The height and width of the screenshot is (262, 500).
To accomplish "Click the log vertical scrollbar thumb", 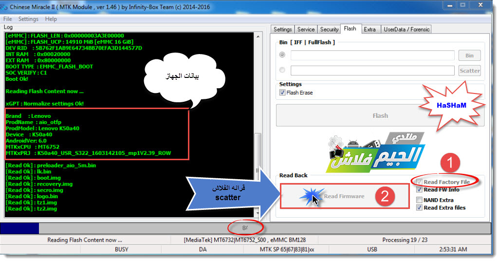I will tap(258, 170).
